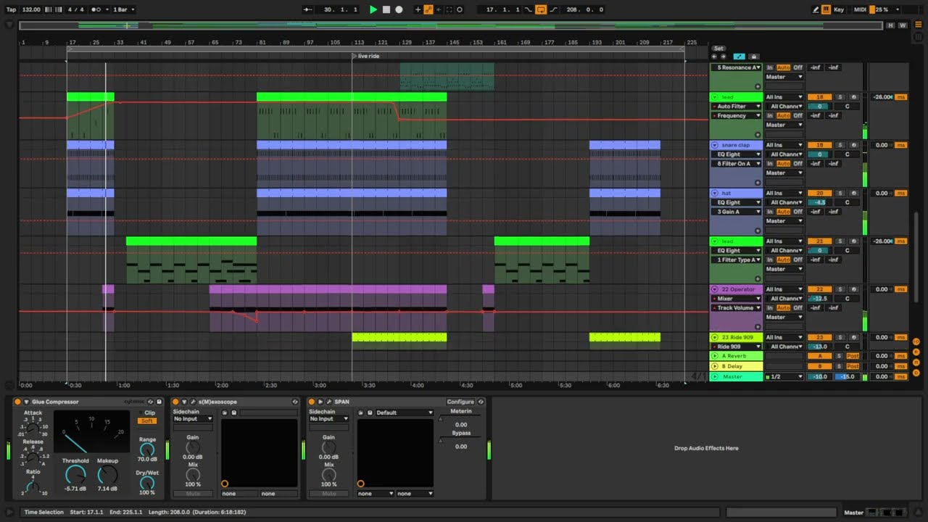Solo the 22 Operator track
This screenshot has height=522, width=928.
point(840,289)
